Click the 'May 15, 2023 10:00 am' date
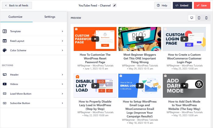Screen dimensions: 213x128 coord(185,115)
